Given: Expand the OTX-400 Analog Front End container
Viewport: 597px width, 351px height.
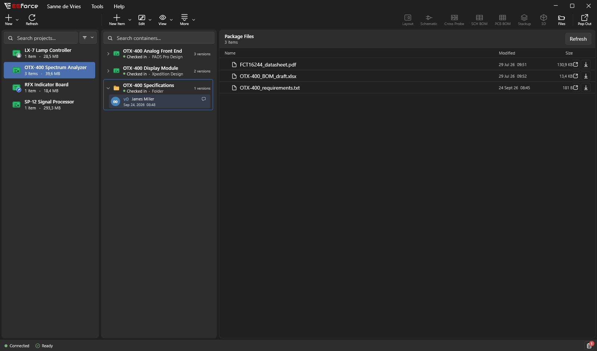Looking at the screenshot, I should (108, 54).
